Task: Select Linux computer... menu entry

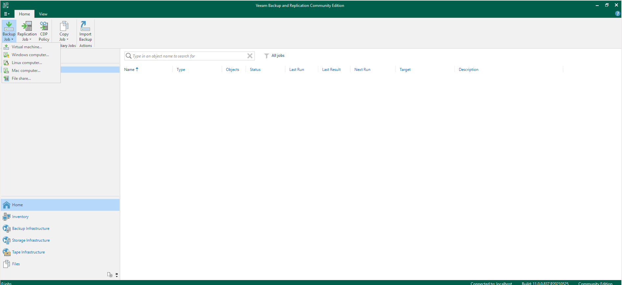Action: (27, 63)
